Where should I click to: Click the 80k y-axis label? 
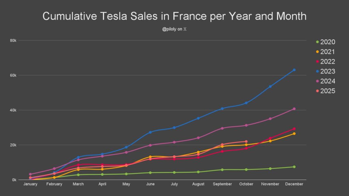[x=13, y=40]
